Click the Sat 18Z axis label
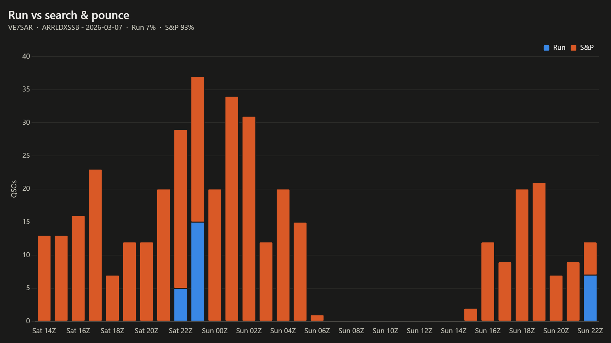Screen dimensions: 611x343 coord(112,331)
